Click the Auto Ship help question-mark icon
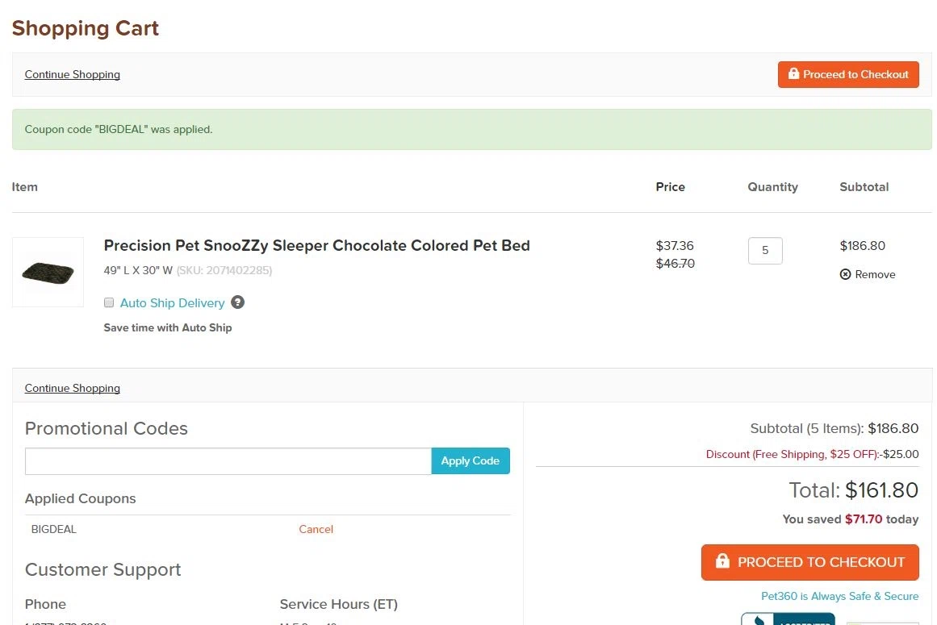 [x=238, y=302]
